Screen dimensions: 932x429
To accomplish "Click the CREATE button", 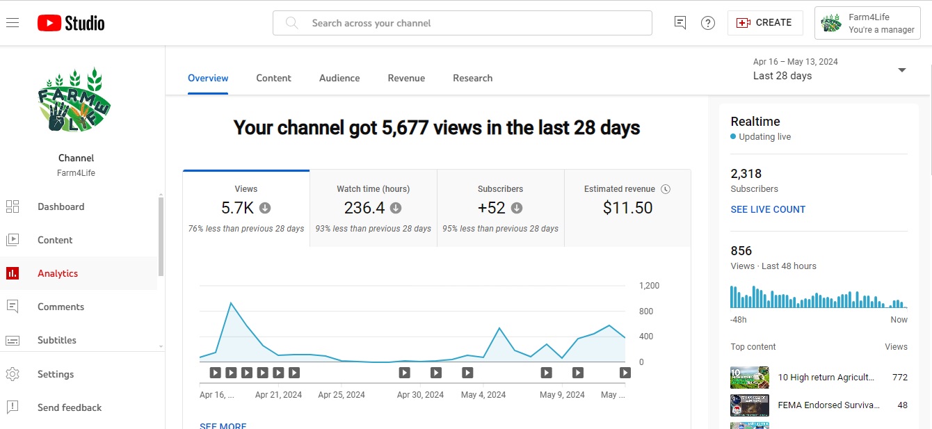I will click(765, 23).
